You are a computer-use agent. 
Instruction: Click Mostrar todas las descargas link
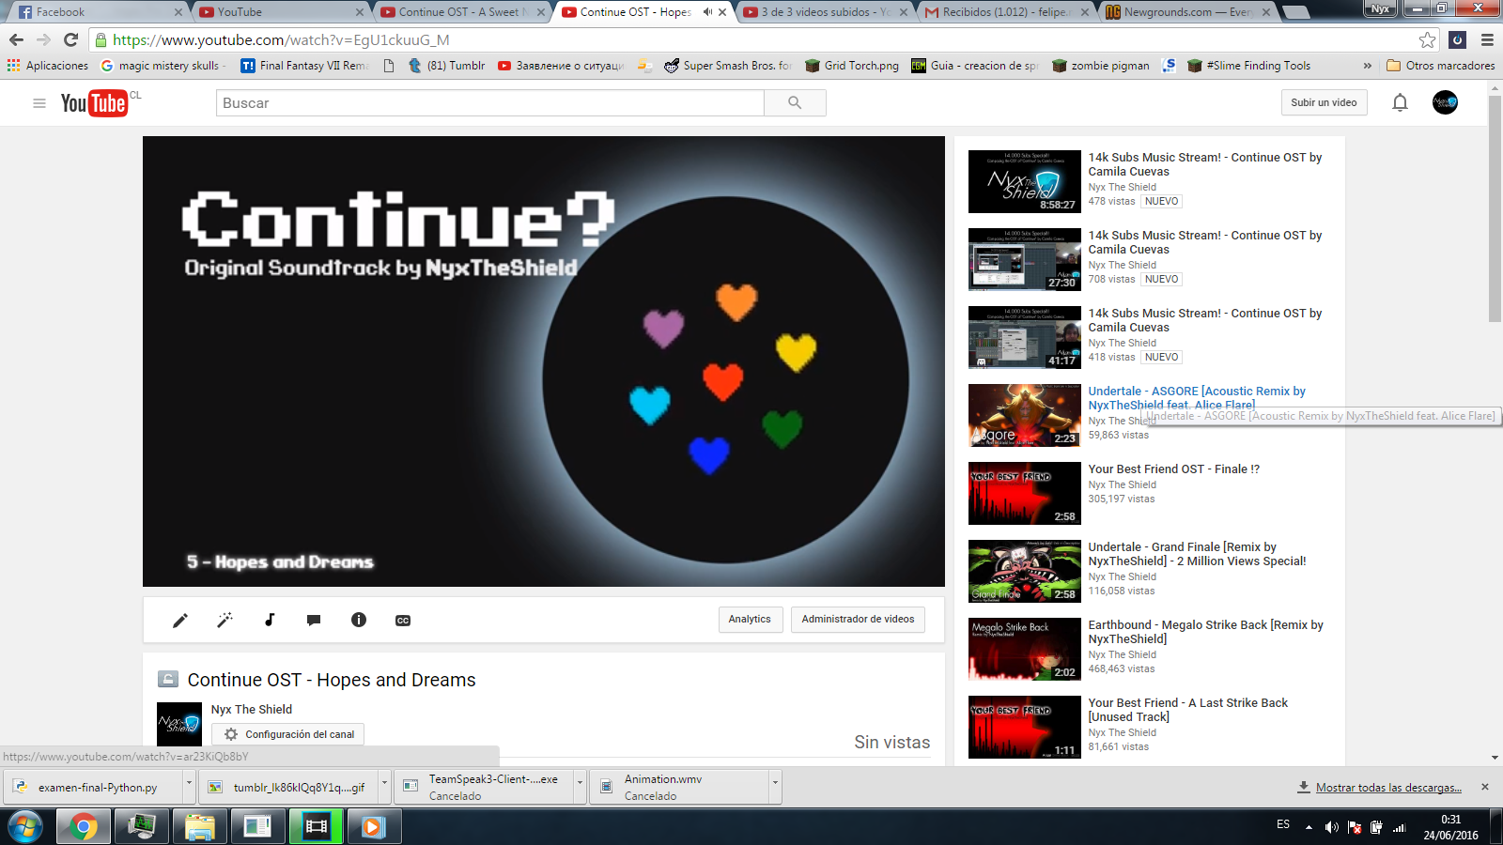tap(1388, 788)
